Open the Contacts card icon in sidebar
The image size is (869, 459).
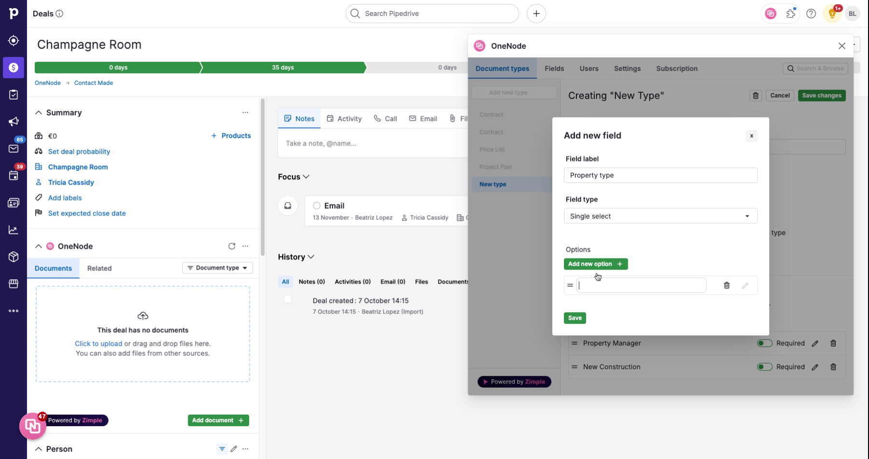[x=14, y=203]
